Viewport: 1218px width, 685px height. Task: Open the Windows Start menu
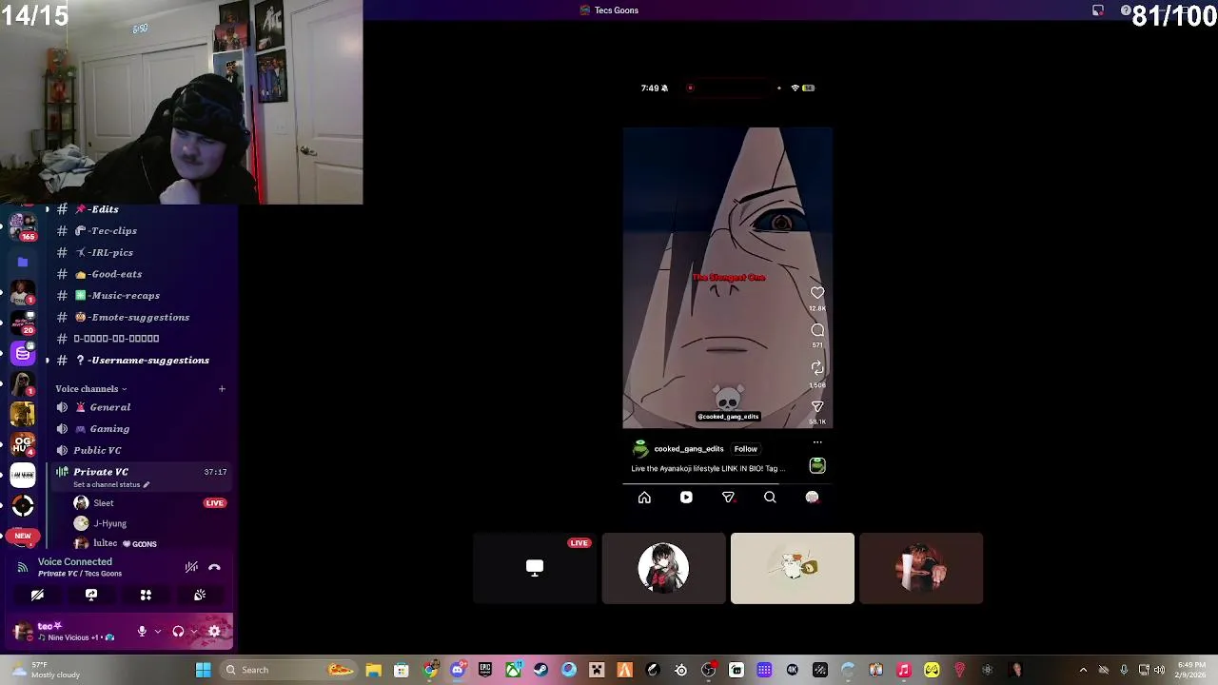[x=203, y=670]
